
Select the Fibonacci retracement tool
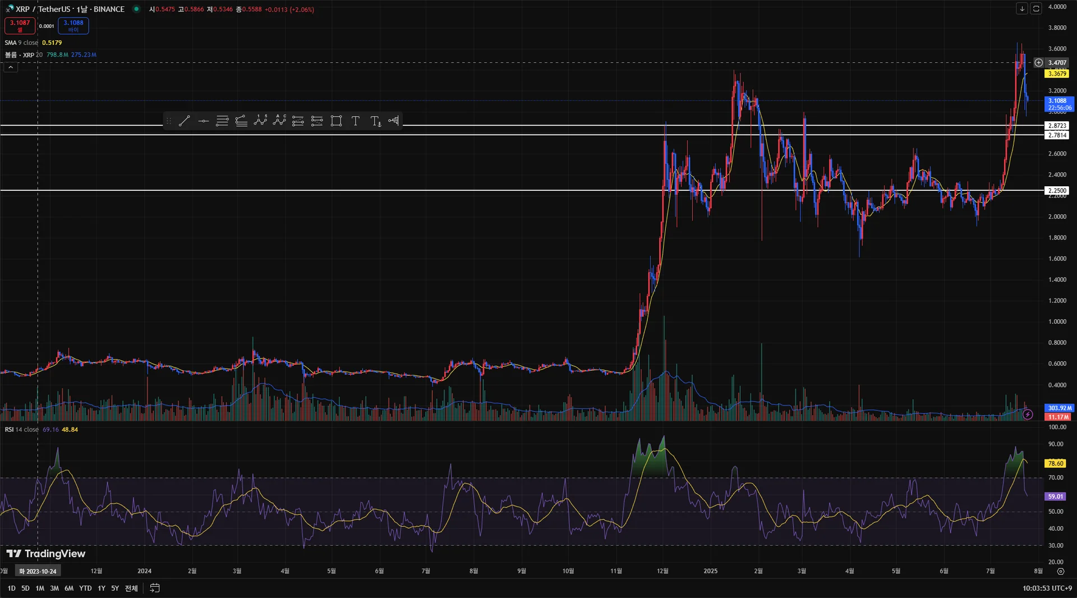point(222,121)
